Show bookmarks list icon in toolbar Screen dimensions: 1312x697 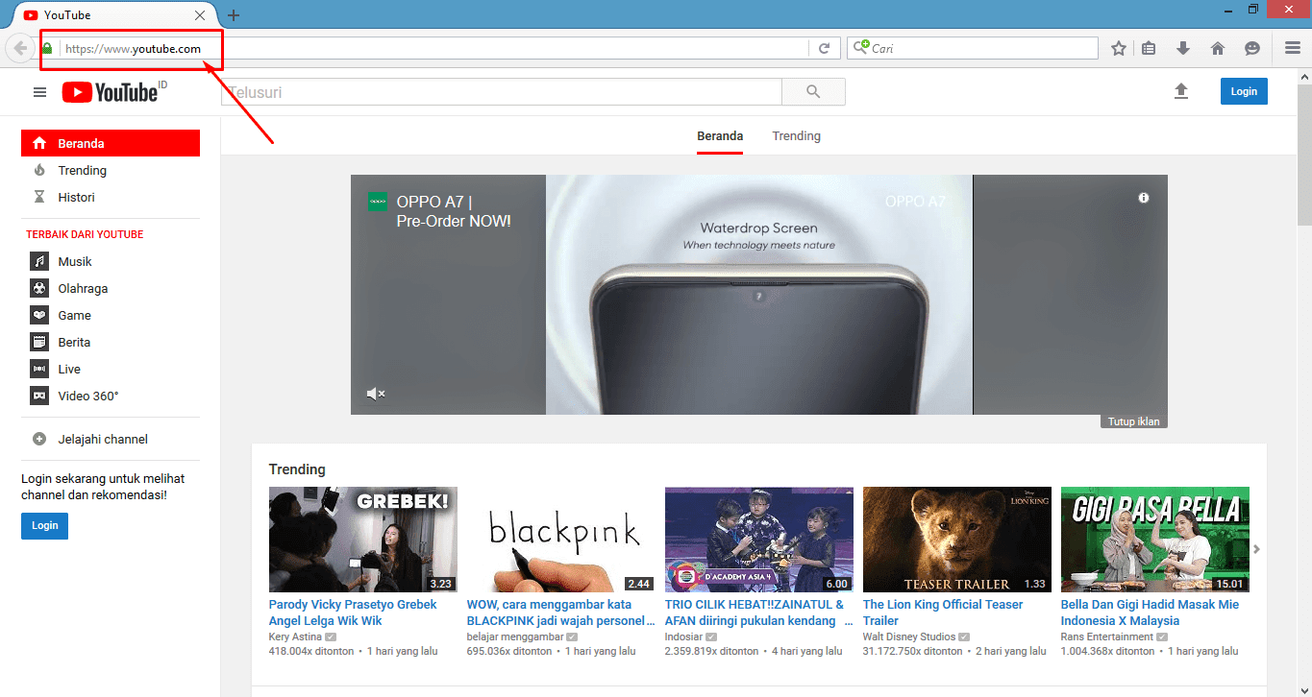click(1149, 48)
